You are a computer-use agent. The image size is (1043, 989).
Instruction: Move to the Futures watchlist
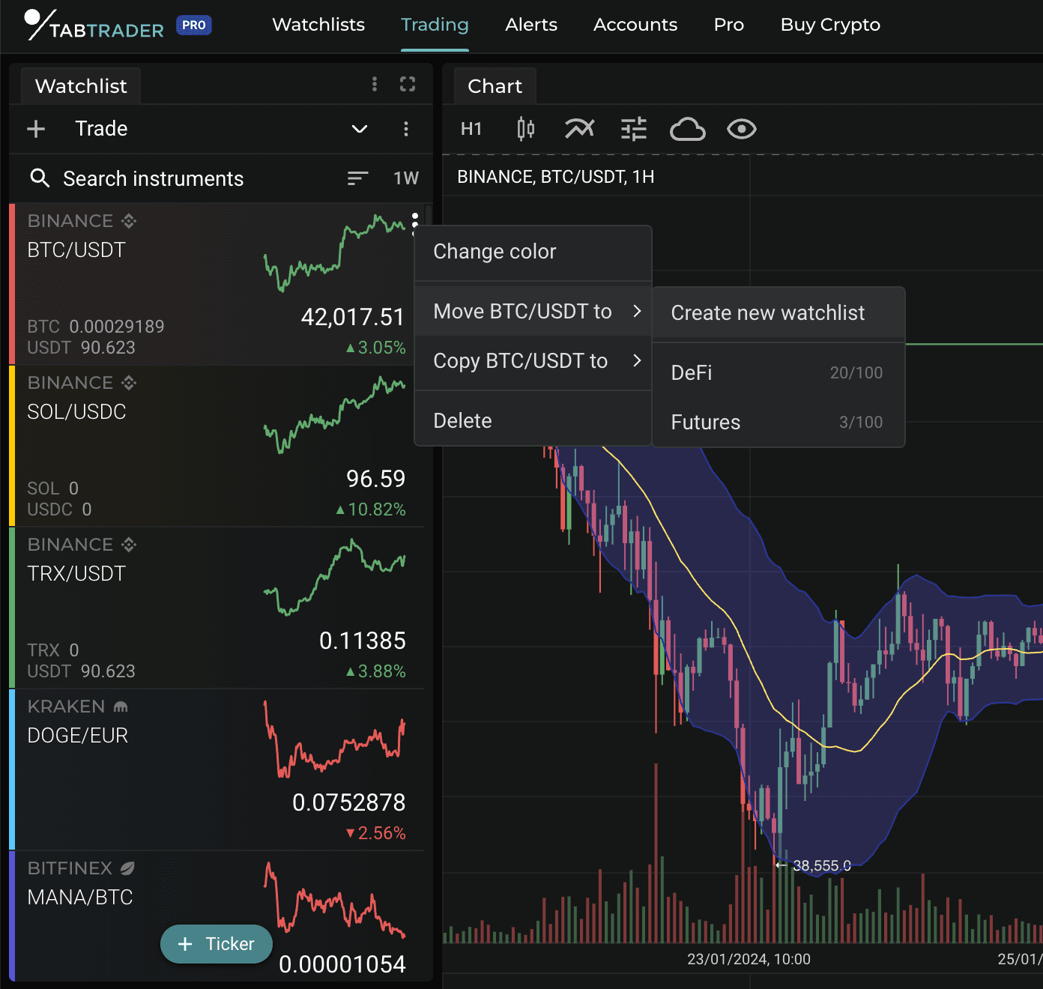coord(779,423)
